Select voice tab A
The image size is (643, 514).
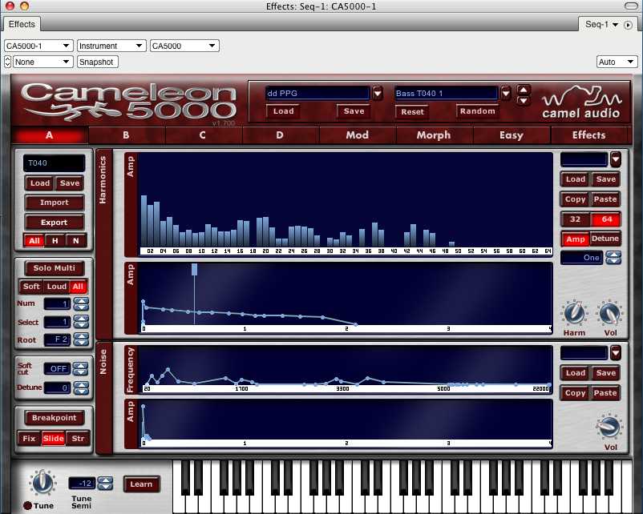pos(49,135)
